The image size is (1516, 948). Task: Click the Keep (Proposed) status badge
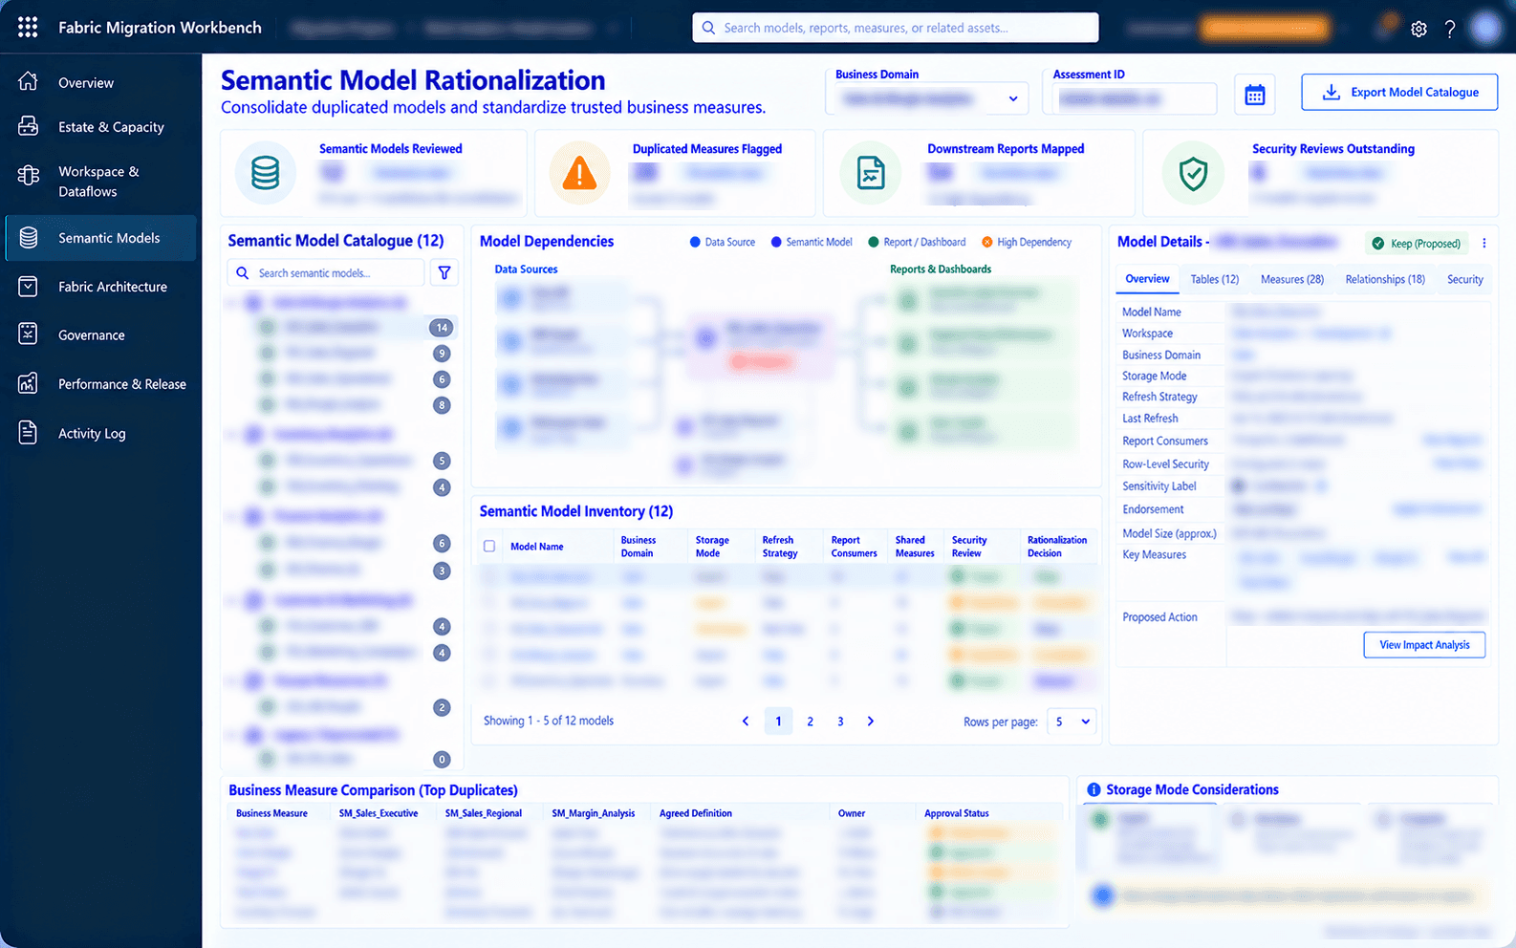[x=1417, y=244]
